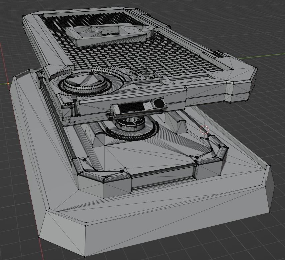The height and width of the screenshot is (260, 285).
Task: Click the orange origin dot on the green axis
Action: coord(8,83)
